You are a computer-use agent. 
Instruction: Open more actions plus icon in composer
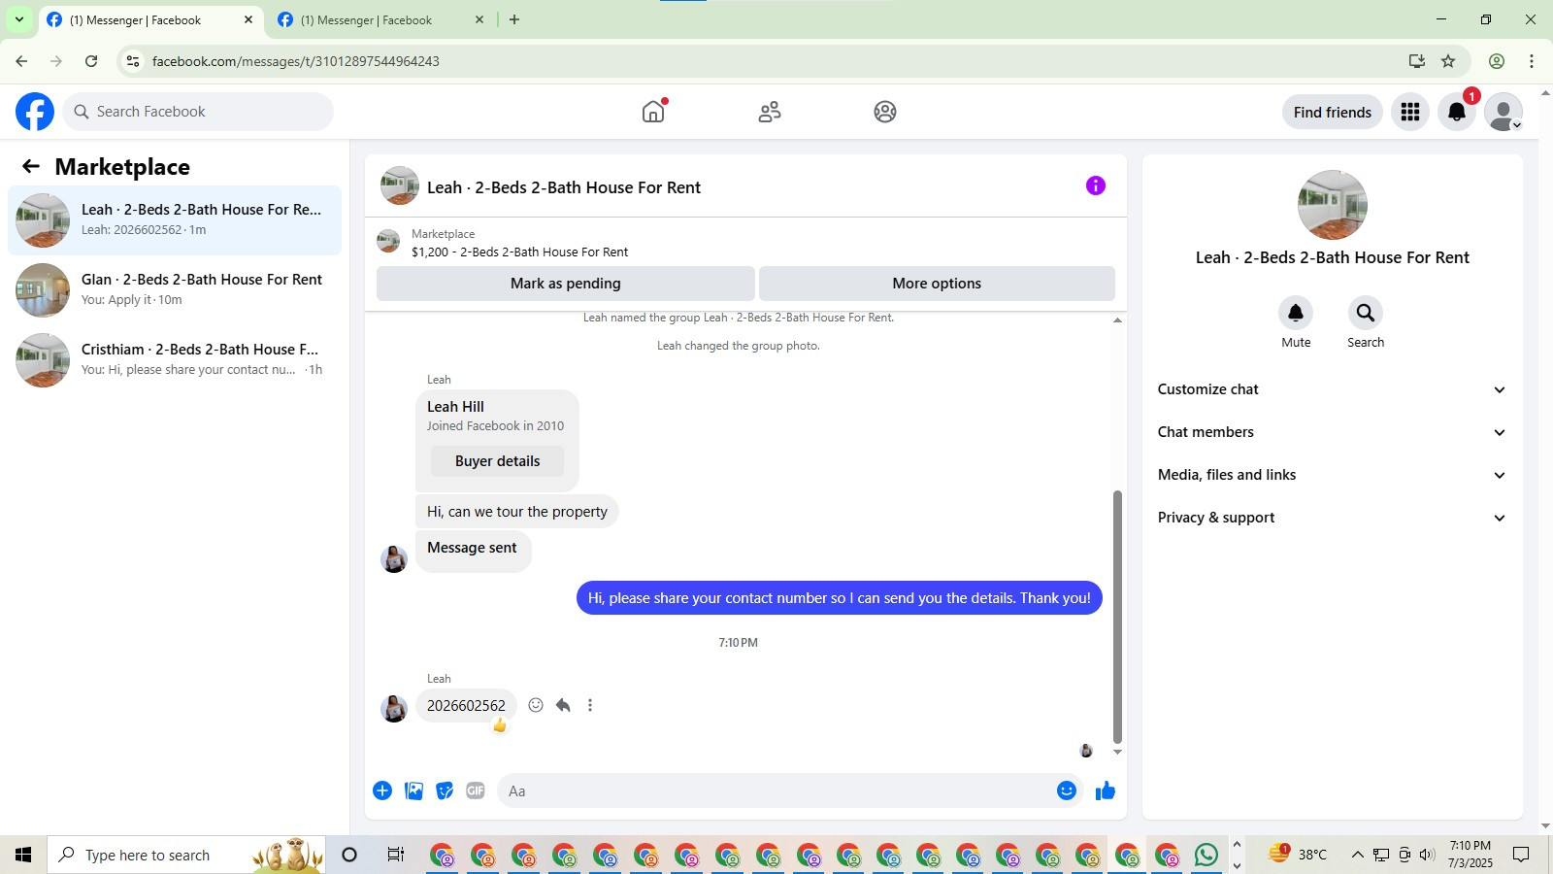[x=382, y=790]
